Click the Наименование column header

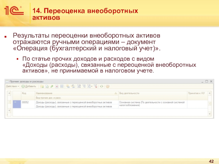76,93
